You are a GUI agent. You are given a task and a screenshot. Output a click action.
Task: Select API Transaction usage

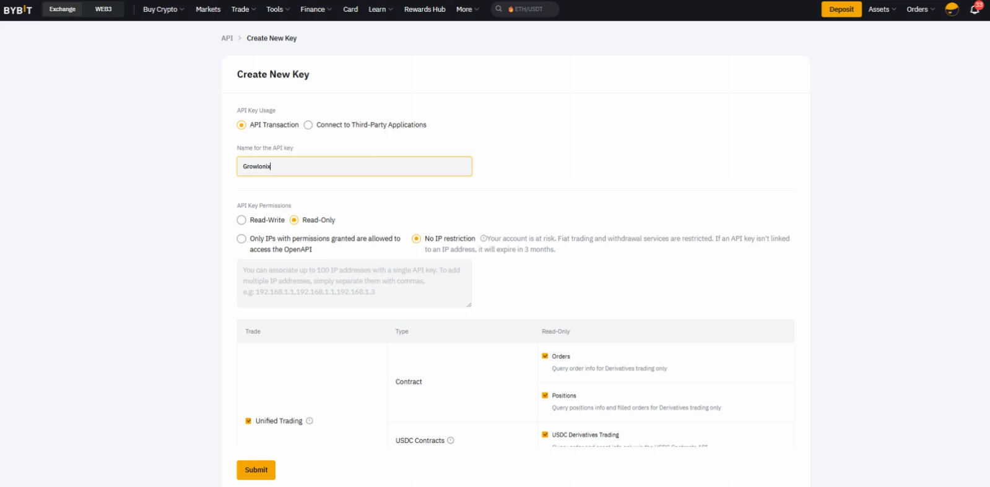point(241,125)
